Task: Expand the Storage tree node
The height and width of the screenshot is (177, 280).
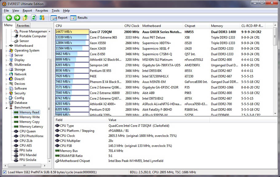Action: coord(6,70)
